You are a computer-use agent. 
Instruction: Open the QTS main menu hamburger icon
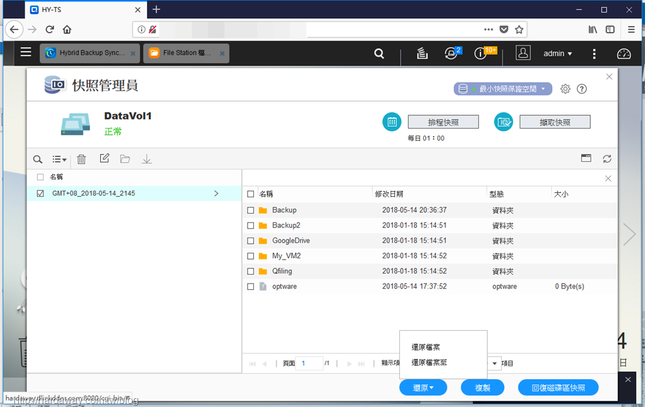26,52
